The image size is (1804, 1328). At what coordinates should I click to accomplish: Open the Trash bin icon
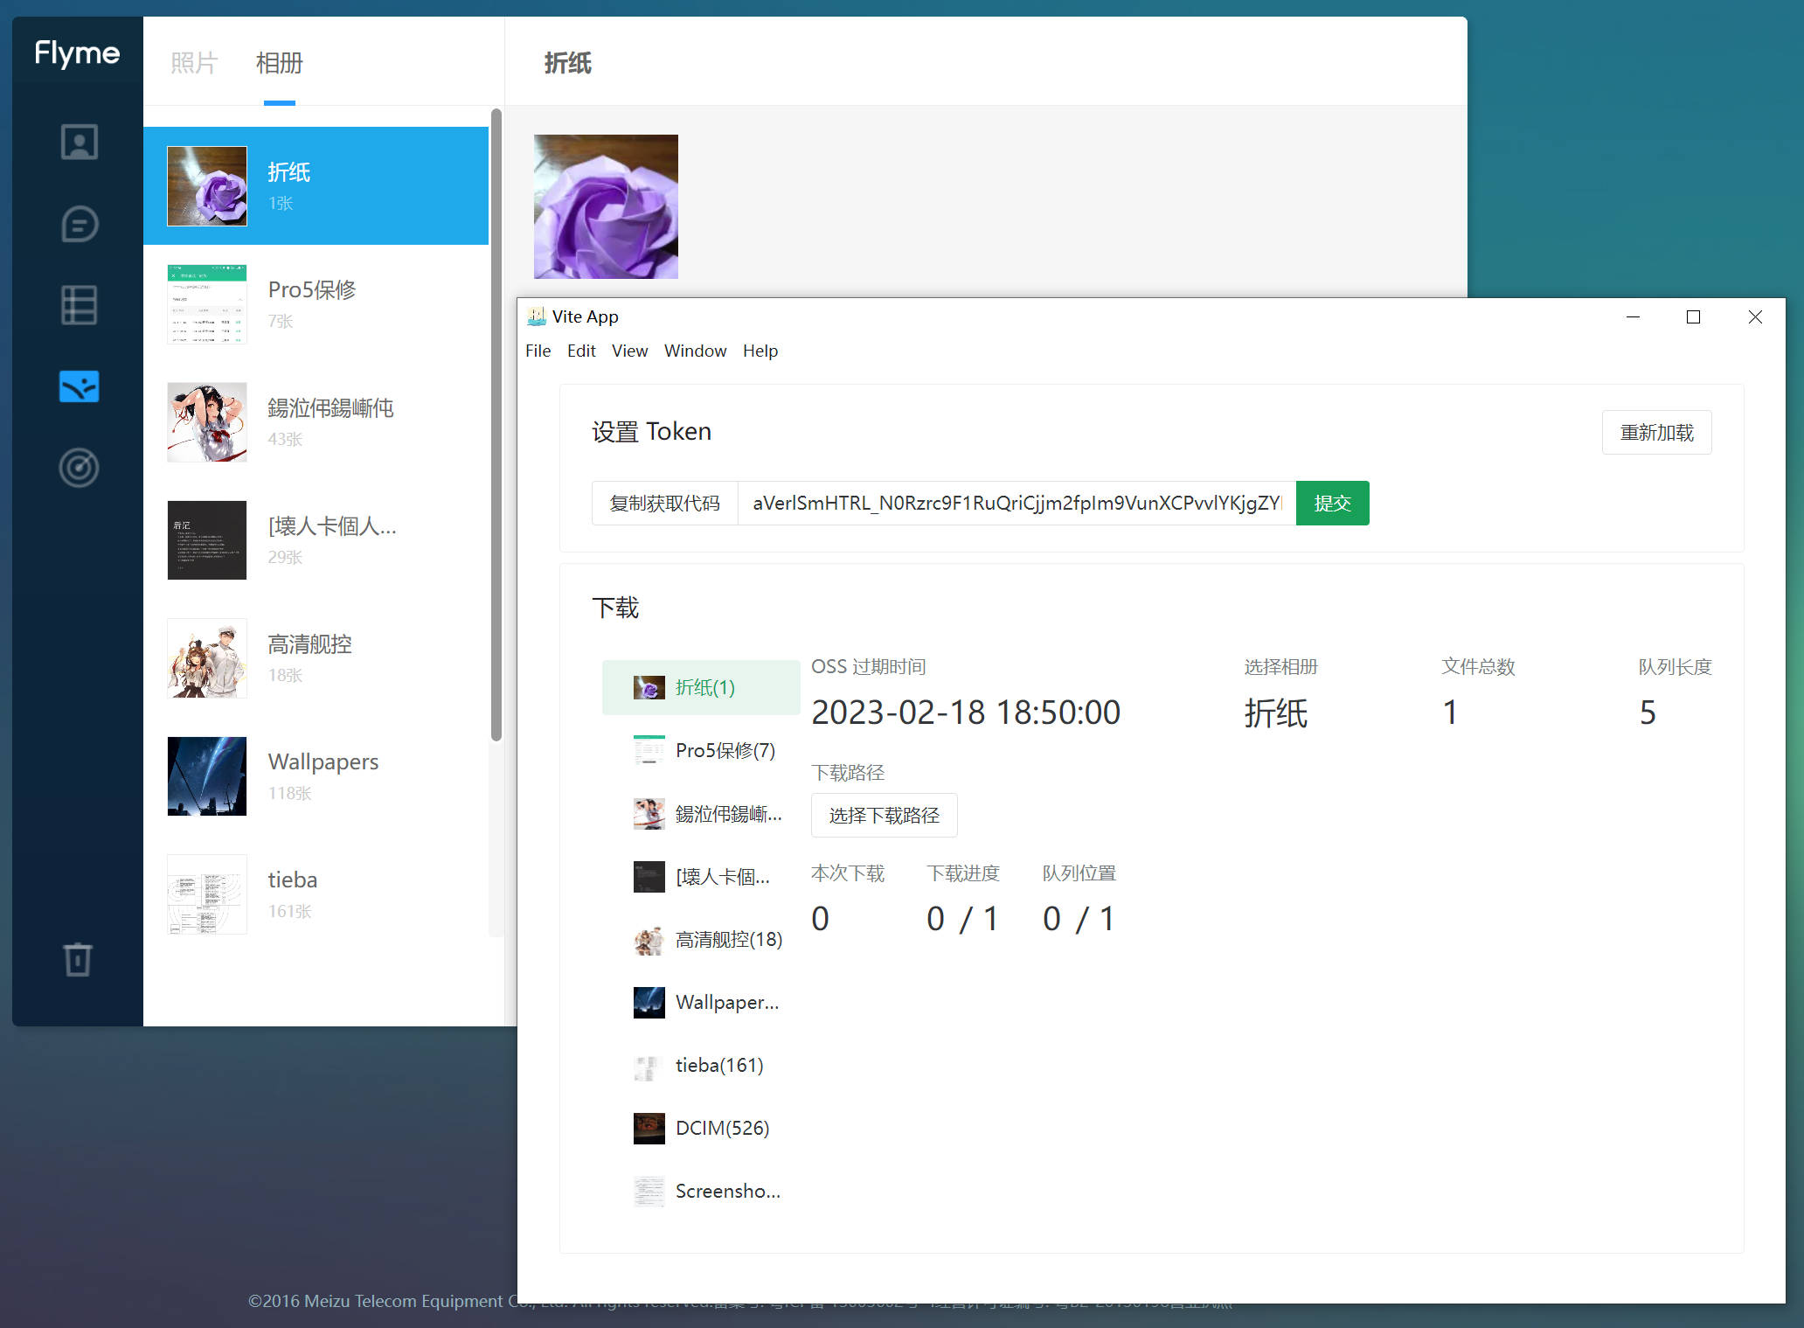point(78,959)
